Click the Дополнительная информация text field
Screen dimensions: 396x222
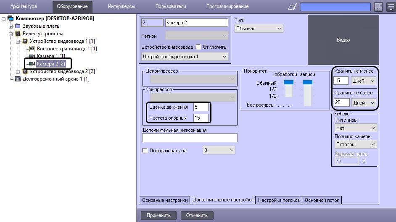(190, 138)
